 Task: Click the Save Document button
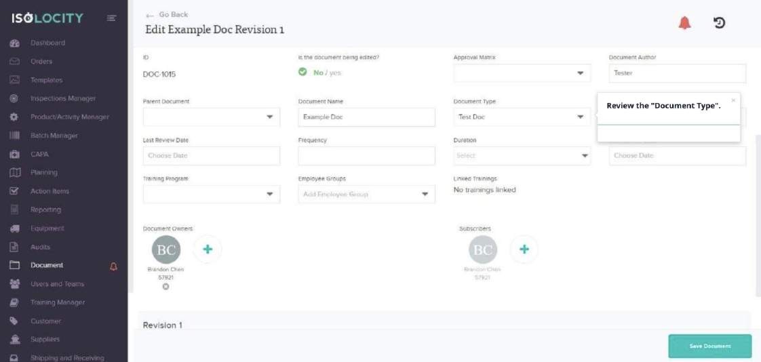[709, 346]
